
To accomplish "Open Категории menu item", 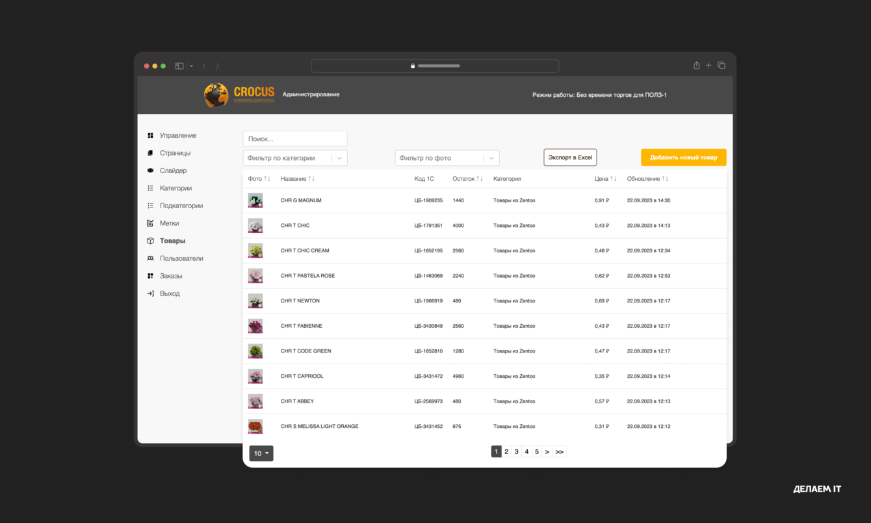I will (x=176, y=188).
